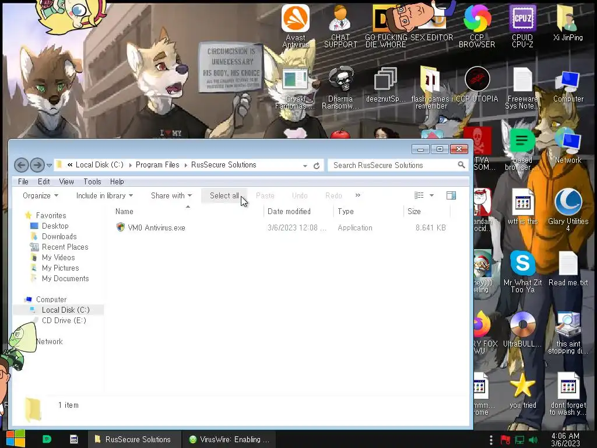This screenshot has width=597, height=448.
Task: Select CD Drive (E:) in tree
Action: point(64,320)
